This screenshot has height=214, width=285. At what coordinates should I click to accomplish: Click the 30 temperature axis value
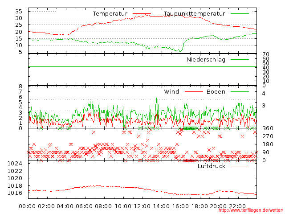(19, 18)
